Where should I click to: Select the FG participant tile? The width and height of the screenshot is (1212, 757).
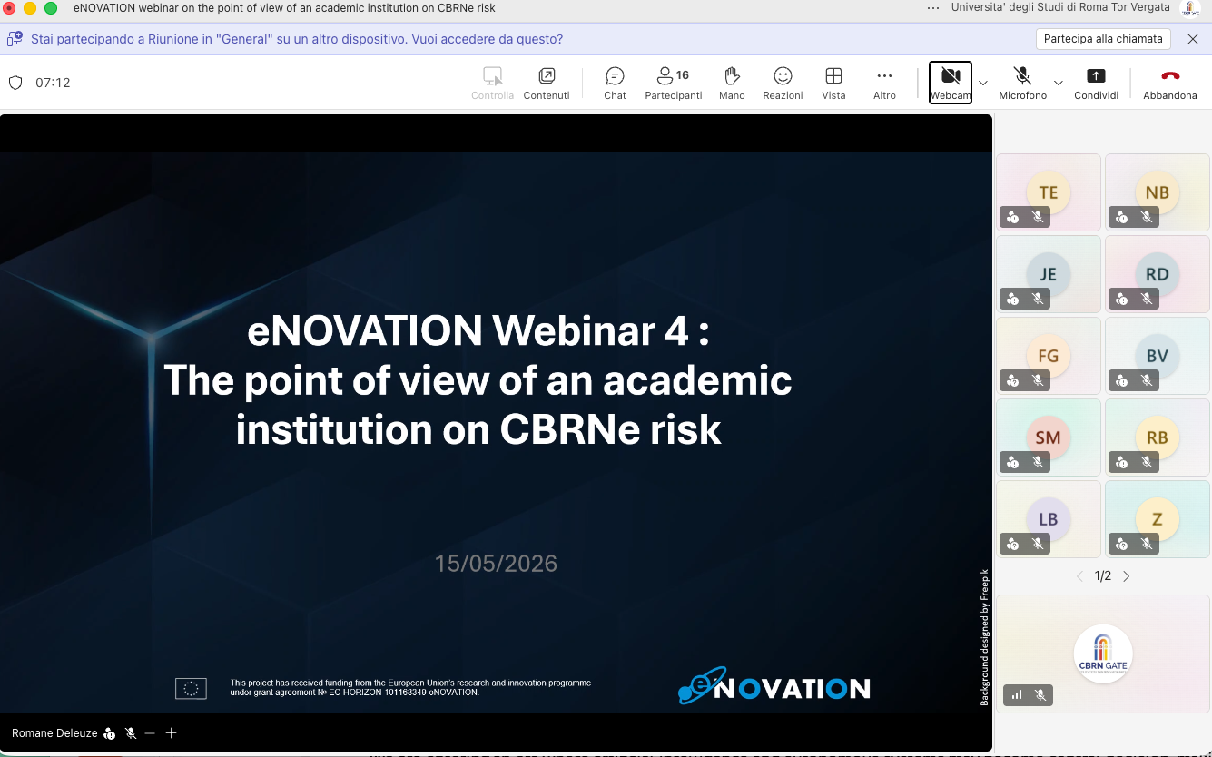1049,356
